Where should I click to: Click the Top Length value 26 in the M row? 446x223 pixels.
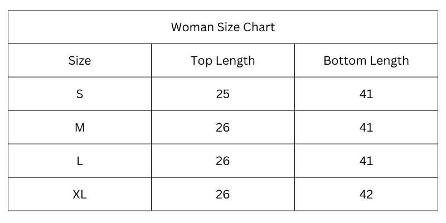[x=222, y=127]
